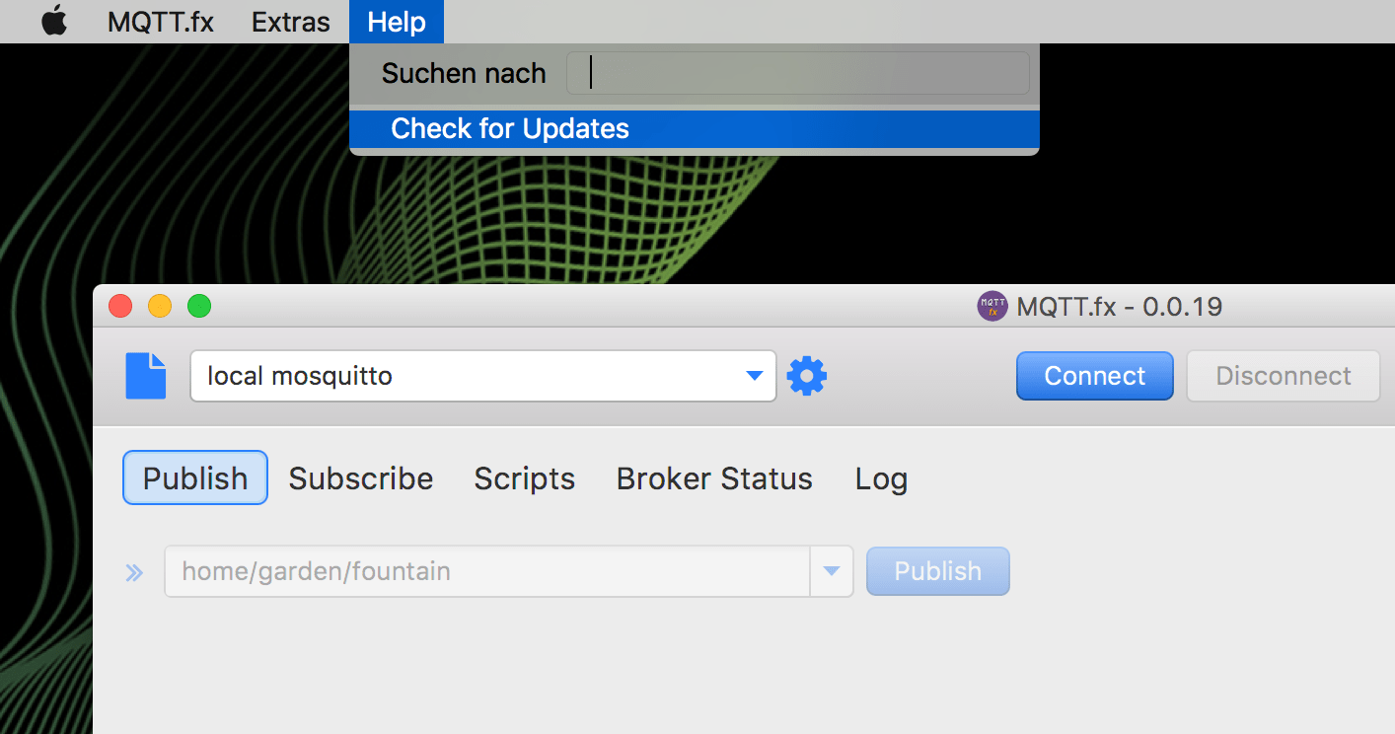Expand the local mosquitto profile dropdown
Image resolution: width=1395 pixels, height=734 pixels.
pos(754,376)
